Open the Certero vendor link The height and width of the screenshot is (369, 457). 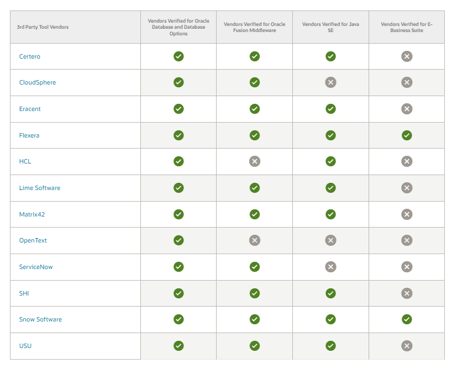[30, 56]
